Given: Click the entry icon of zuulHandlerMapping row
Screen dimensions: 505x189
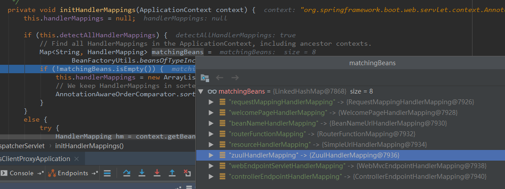Looking at the screenshot, I should (x=222, y=155).
